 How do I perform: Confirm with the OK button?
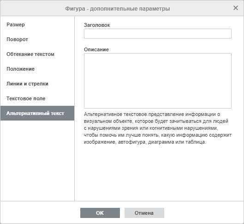pos(100,213)
